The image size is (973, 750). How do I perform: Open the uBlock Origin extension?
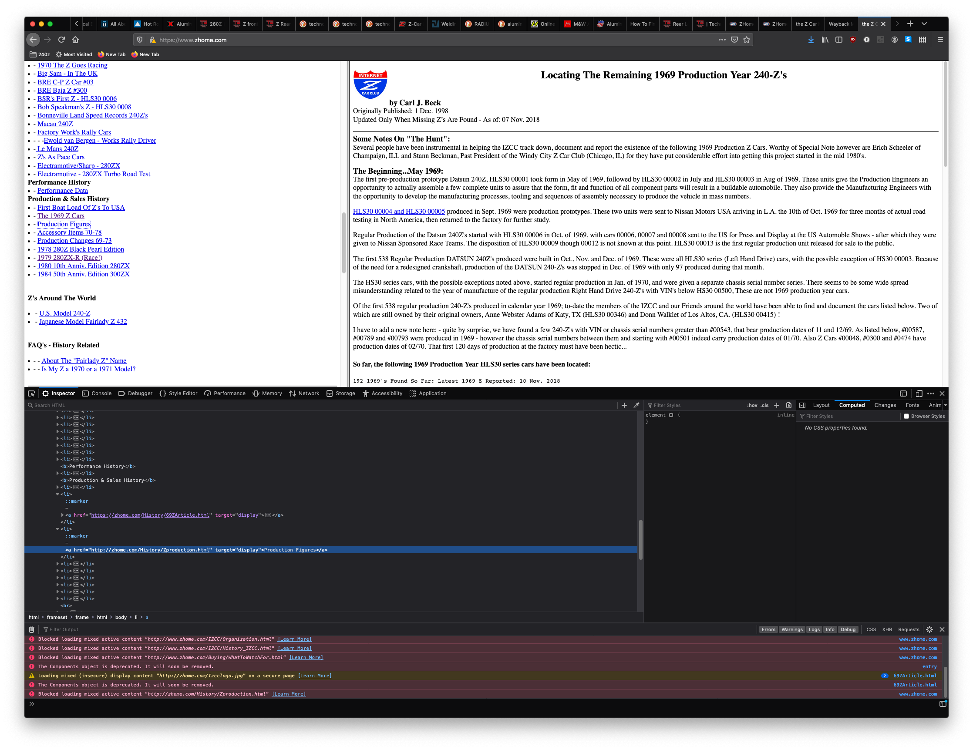pyautogui.click(x=853, y=40)
